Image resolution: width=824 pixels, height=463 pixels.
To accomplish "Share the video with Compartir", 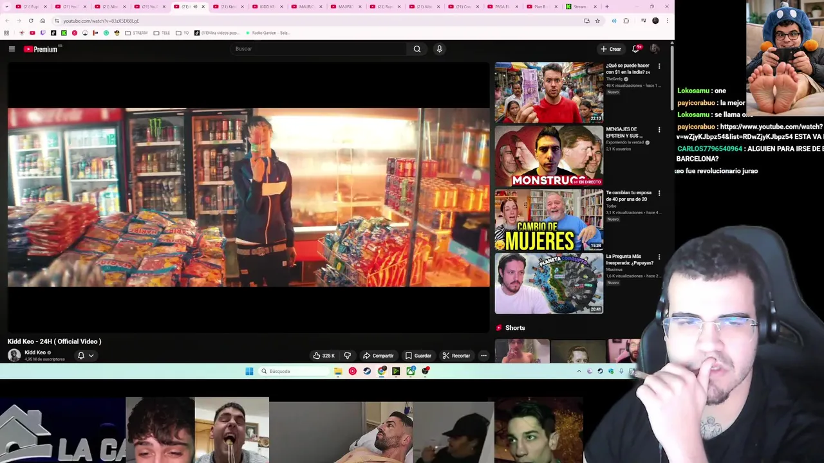I will 379,356.
